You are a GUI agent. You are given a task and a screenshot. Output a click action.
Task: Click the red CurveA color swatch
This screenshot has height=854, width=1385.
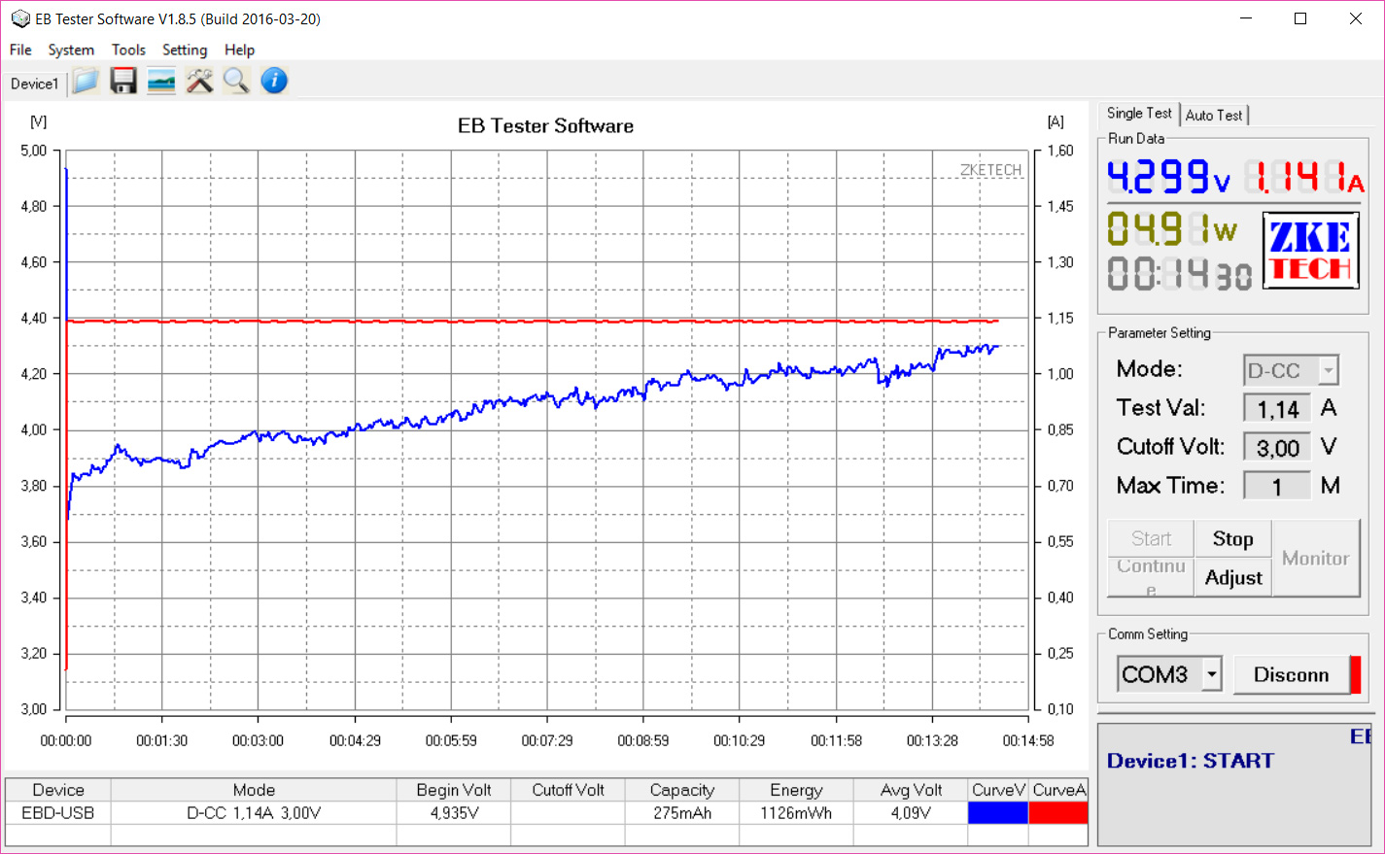[1057, 813]
